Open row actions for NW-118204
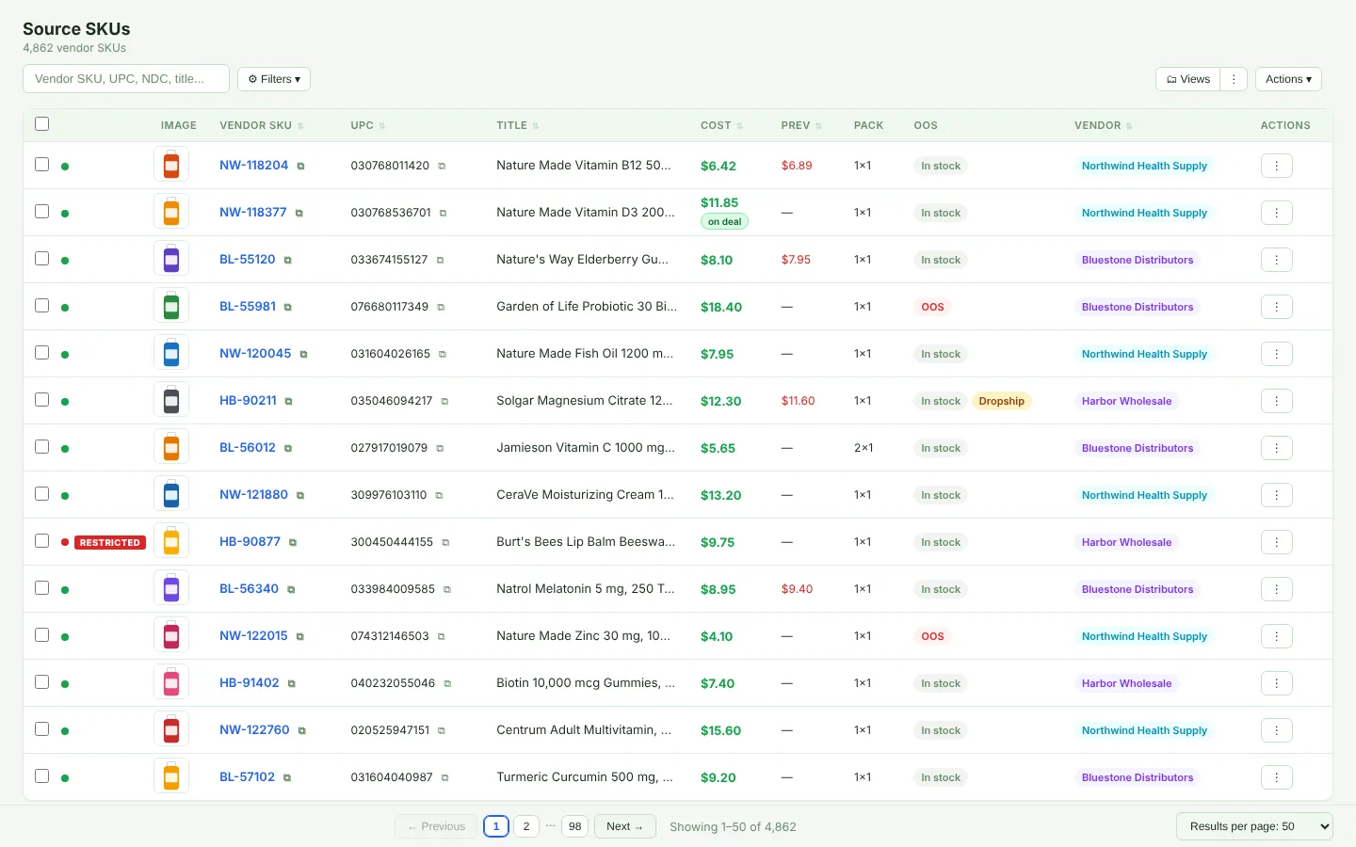 (1276, 166)
